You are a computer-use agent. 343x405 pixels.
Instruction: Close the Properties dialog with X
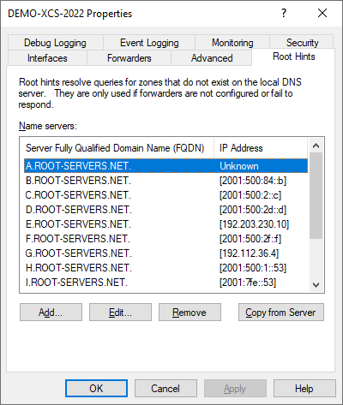[322, 13]
